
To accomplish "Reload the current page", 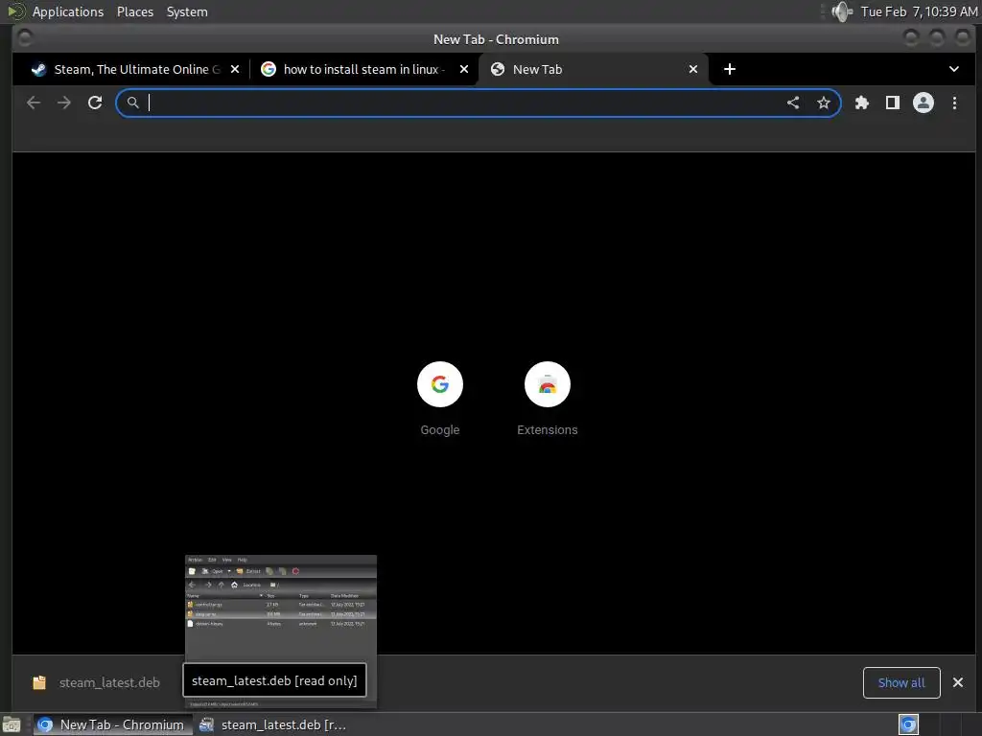I will coord(95,103).
